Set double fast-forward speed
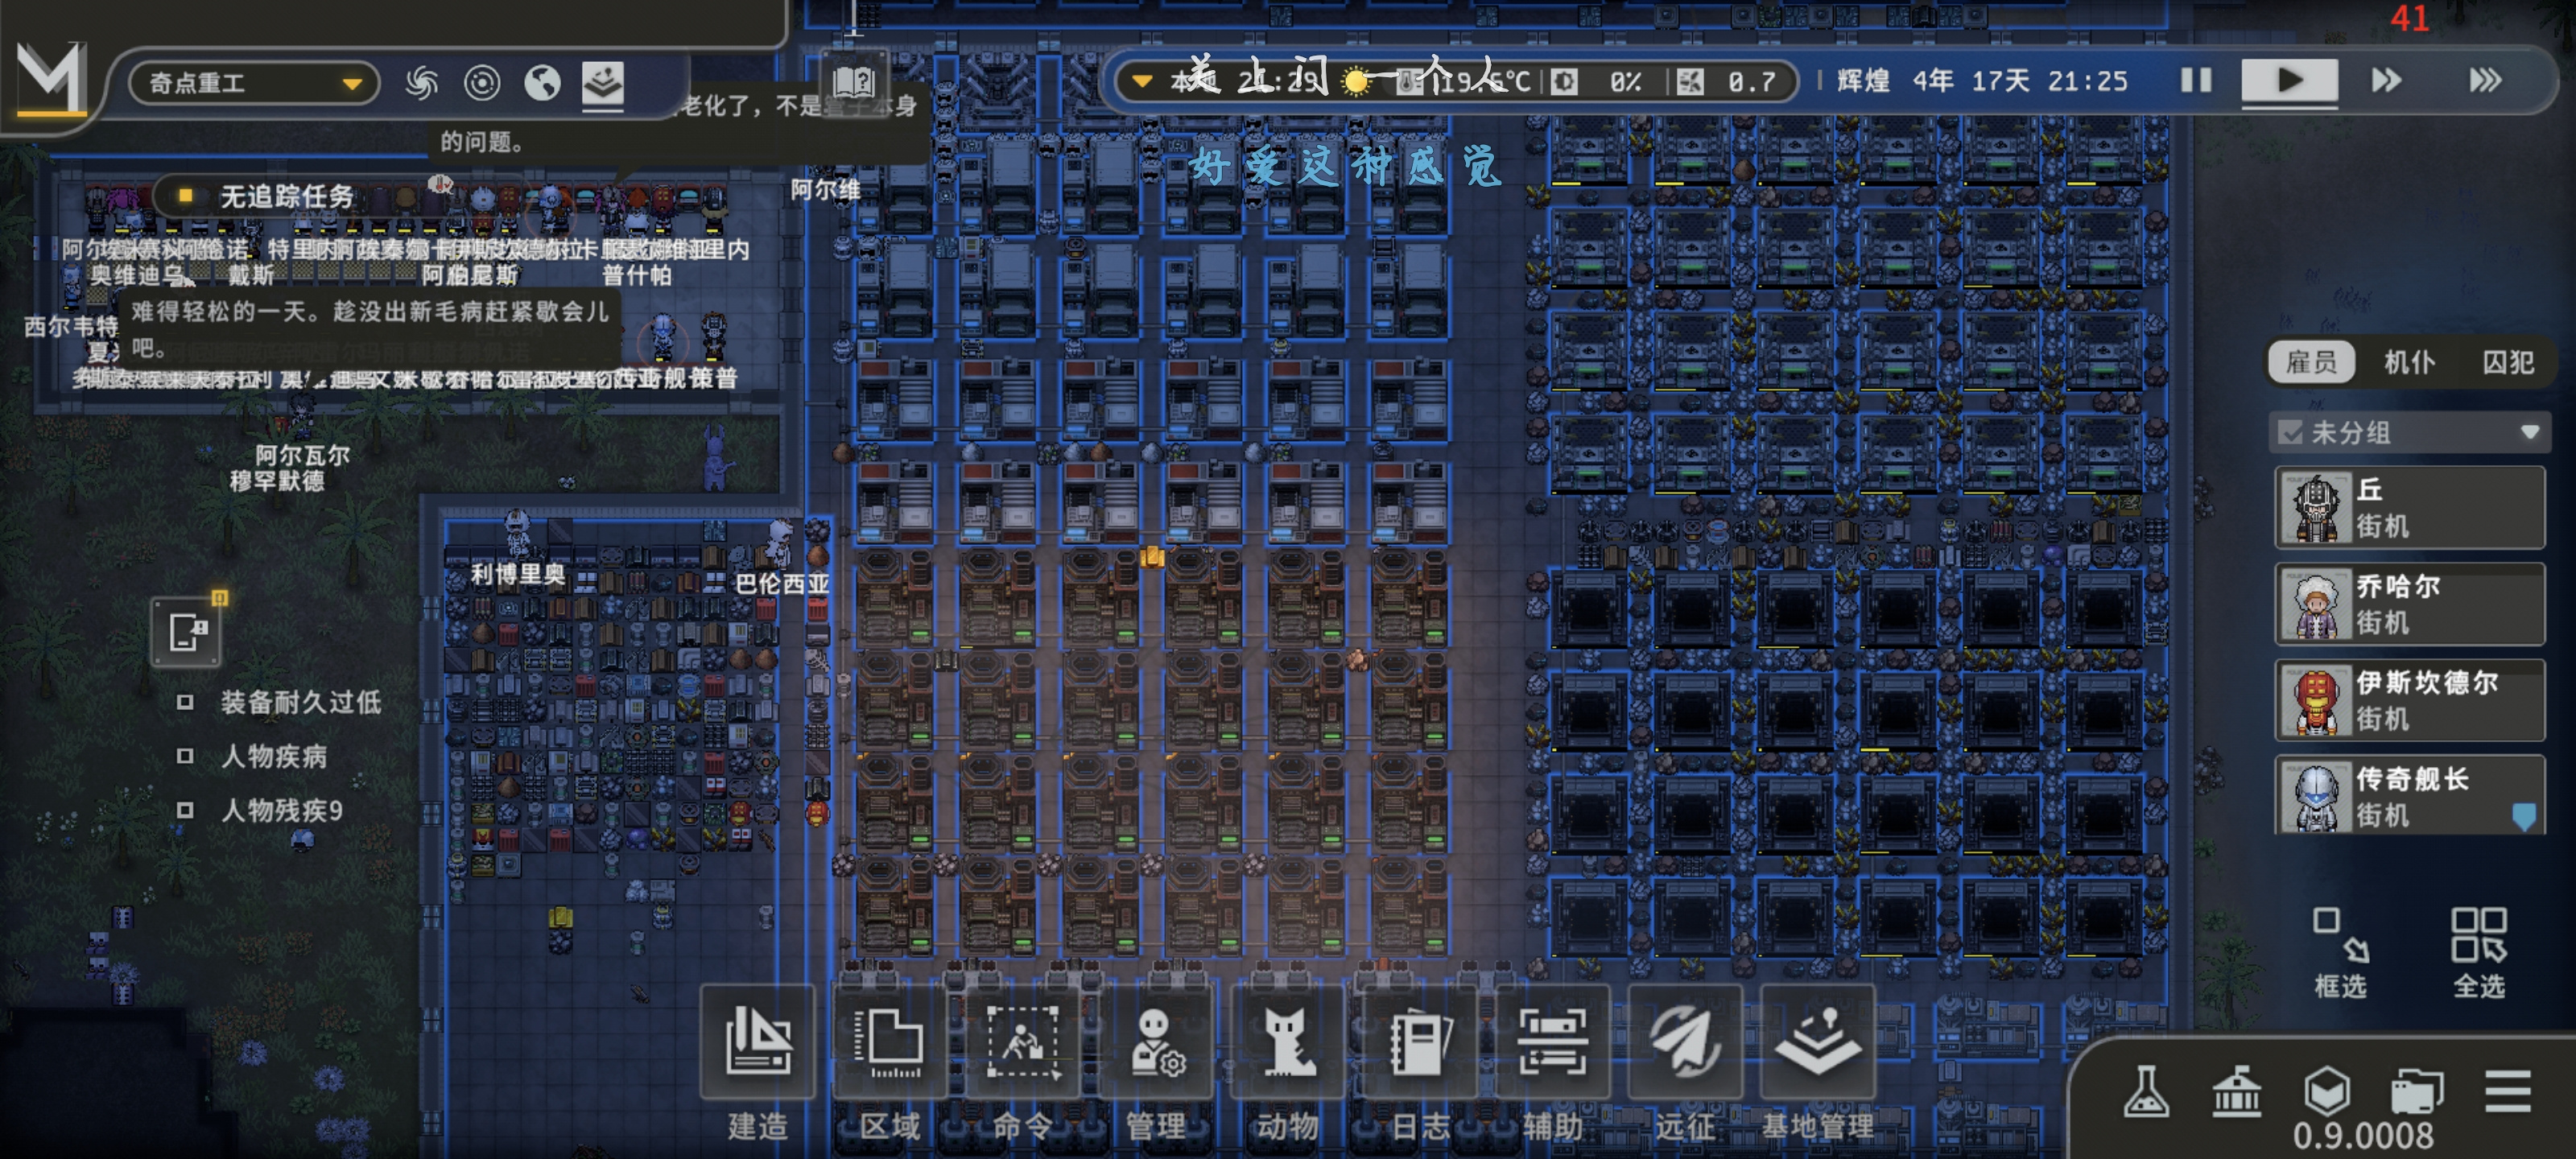This screenshot has height=1159, width=2576. 2386,80
